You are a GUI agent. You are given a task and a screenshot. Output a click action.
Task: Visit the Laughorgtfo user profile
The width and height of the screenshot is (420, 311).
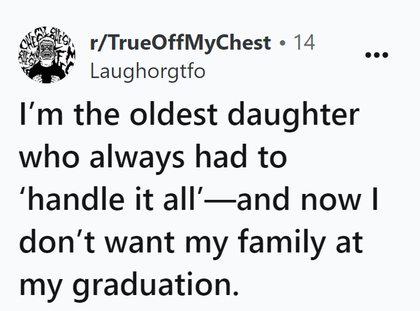tap(147, 72)
